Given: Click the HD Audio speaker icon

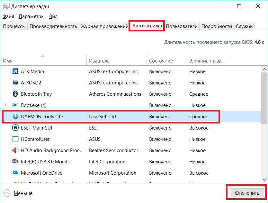Looking at the screenshot, I should (x=15, y=150).
